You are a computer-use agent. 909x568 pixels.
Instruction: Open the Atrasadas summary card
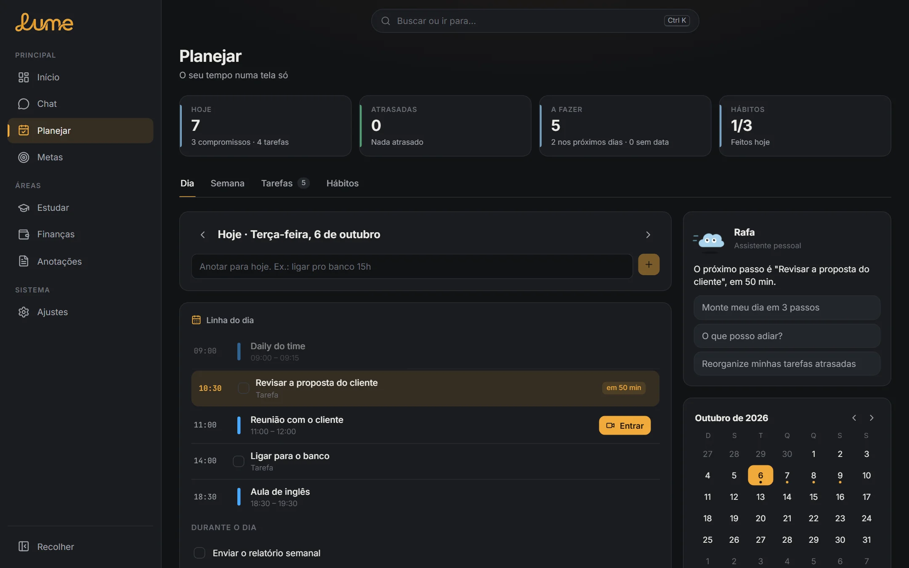[445, 126]
